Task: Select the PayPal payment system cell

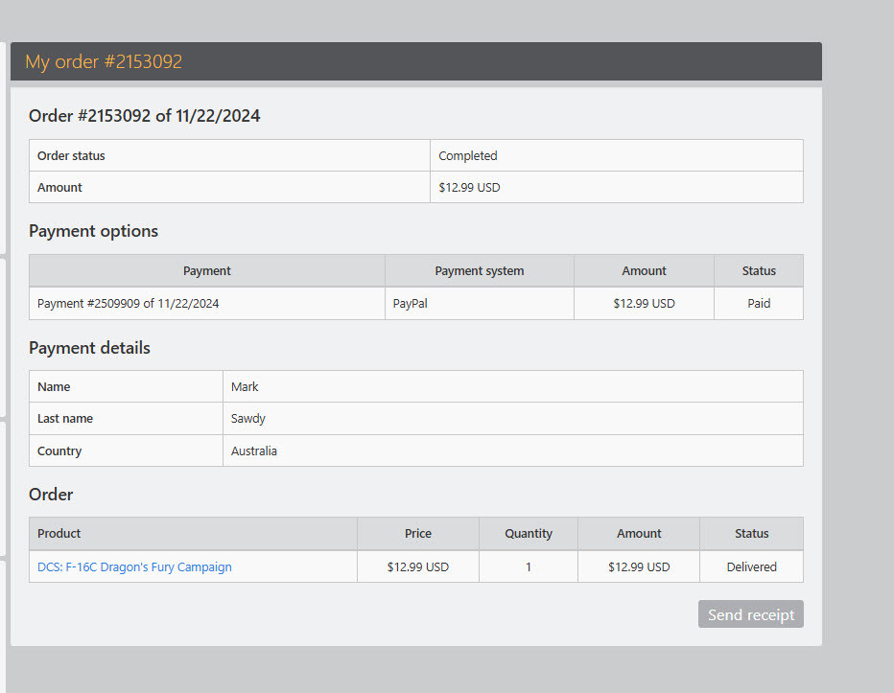Action: [x=480, y=303]
